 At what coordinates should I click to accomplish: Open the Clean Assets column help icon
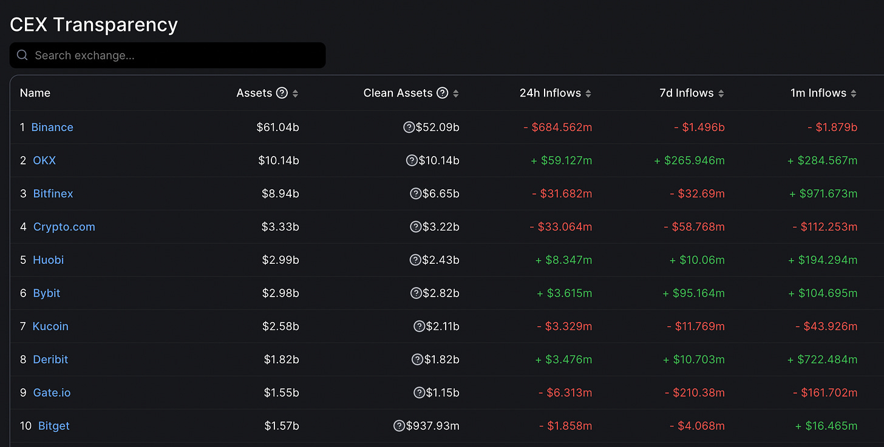pyautogui.click(x=443, y=93)
